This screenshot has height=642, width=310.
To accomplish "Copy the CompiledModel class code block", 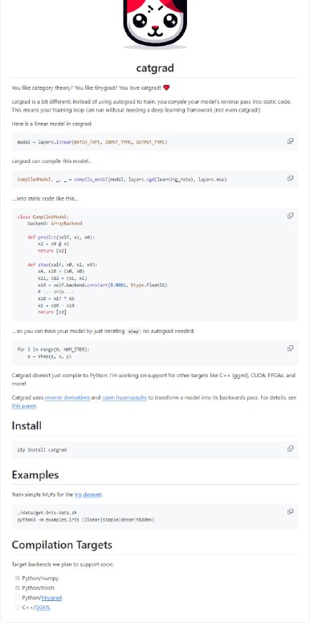I will tap(291, 215).
